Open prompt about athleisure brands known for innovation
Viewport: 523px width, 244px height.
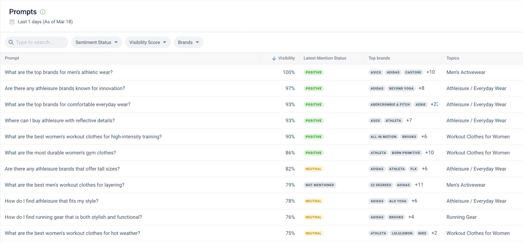[x=65, y=88]
